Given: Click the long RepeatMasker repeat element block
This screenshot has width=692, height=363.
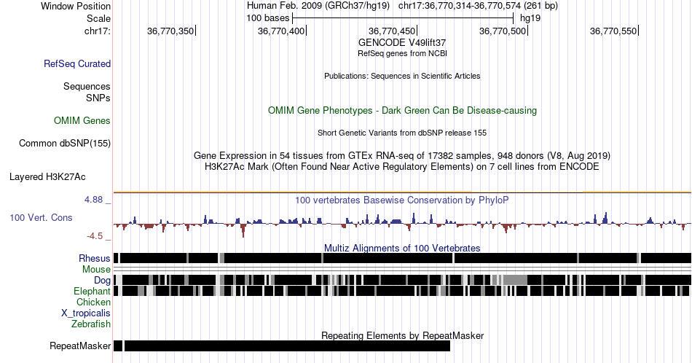Looking at the screenshot, I should 287,346.
